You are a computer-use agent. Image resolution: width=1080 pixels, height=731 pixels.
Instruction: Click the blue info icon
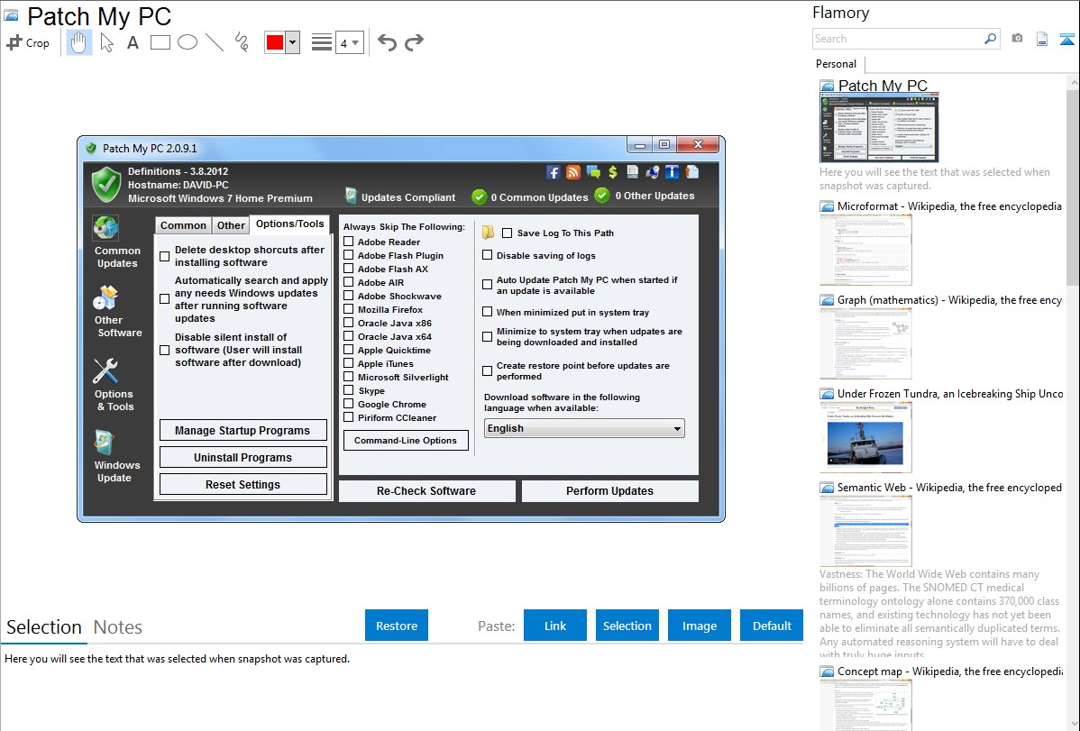[x=672, y=172]
